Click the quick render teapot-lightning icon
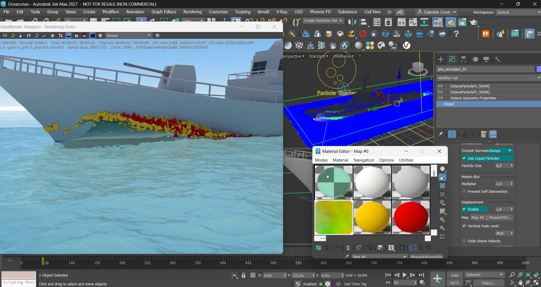 [x=474, y=22]
